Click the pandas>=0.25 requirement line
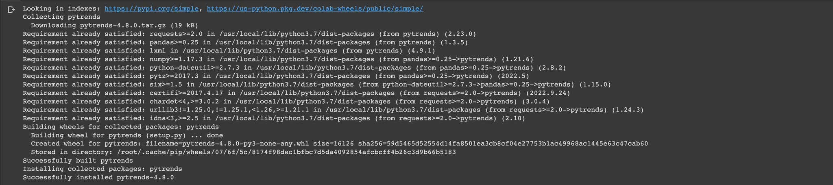Viewport: 833px width, 185px height. coord(245,43)
